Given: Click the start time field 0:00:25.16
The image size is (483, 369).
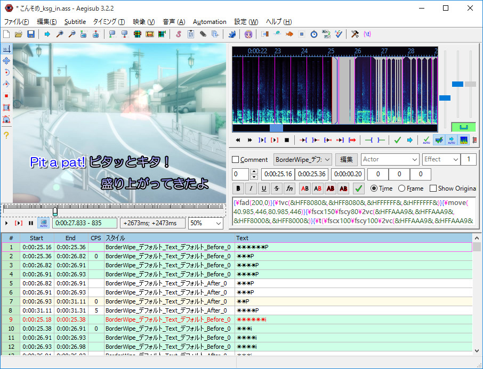Looking at the screenshot, I should tap(278, 174).
